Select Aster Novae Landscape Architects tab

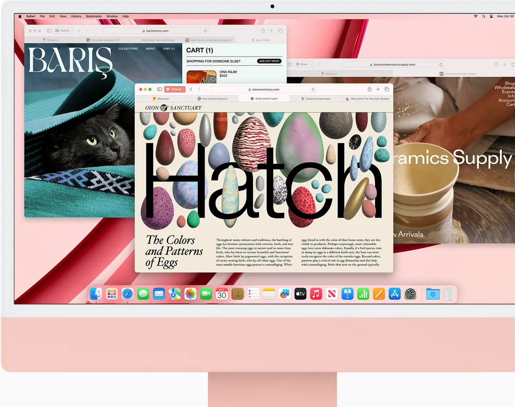208,40
